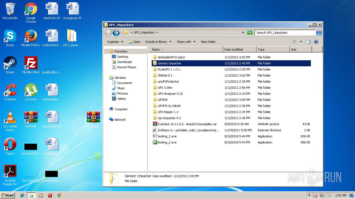Sort by the Name column header

(x=186, y=49)
